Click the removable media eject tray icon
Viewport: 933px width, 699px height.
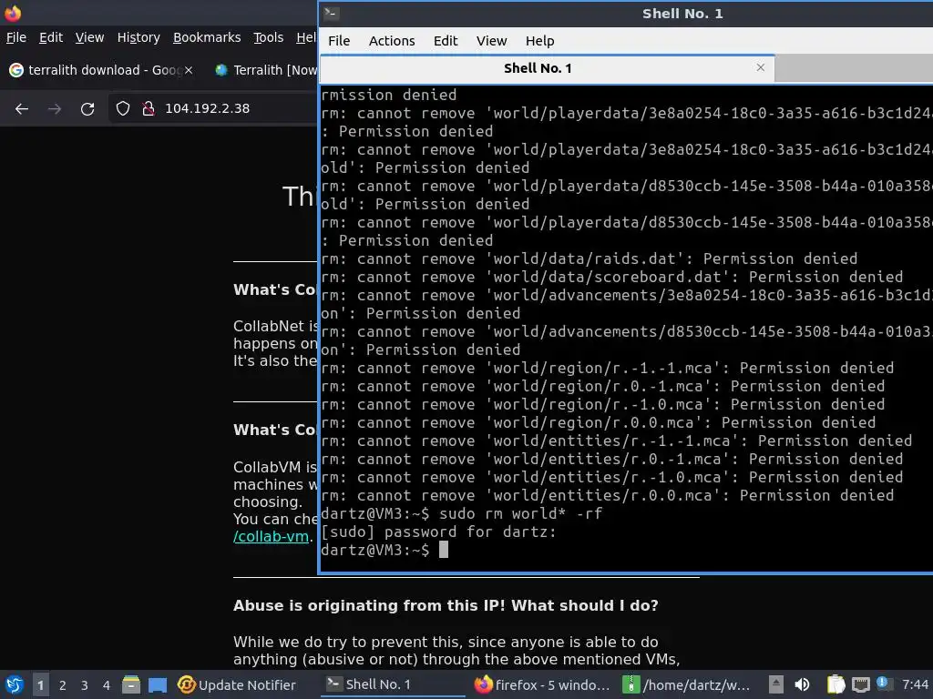(x=775, y=684)
